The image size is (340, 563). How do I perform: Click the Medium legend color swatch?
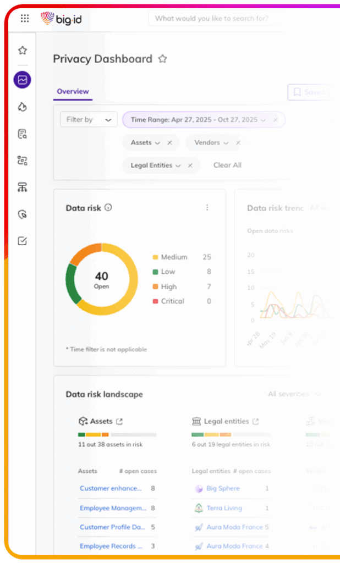pyautogui.click(x=155, y=257)
